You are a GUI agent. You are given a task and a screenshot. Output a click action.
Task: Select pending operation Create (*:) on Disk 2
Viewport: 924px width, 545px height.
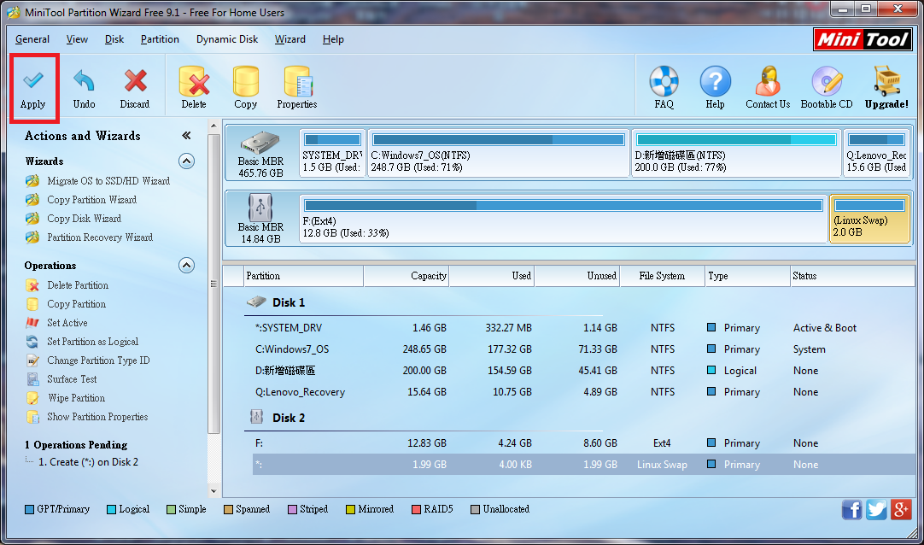tap(89, 462)
